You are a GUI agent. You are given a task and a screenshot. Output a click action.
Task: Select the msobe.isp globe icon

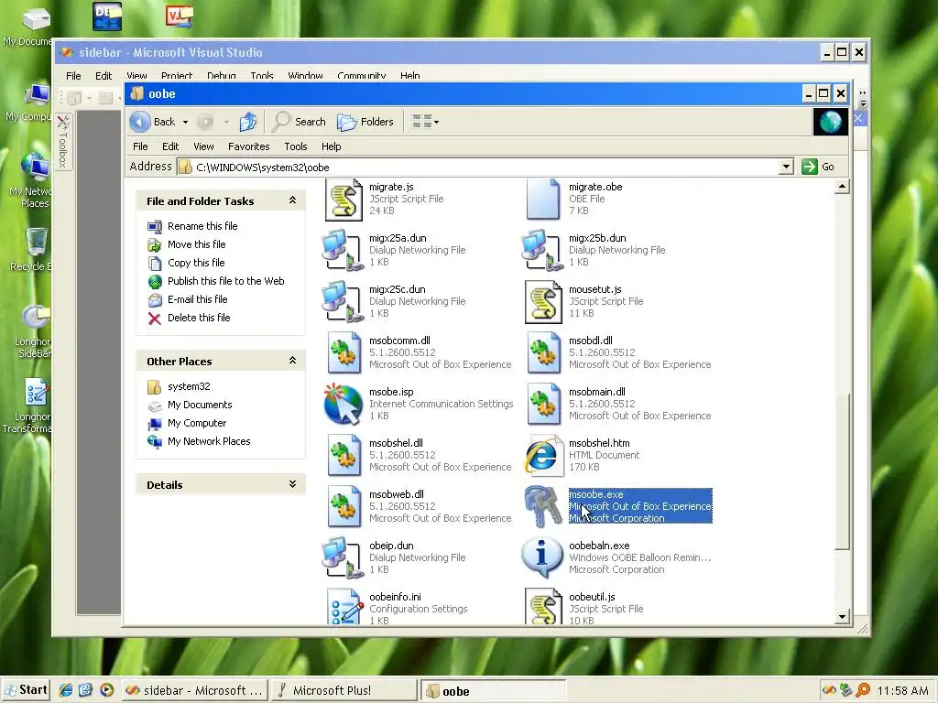[x=344, y=404]
